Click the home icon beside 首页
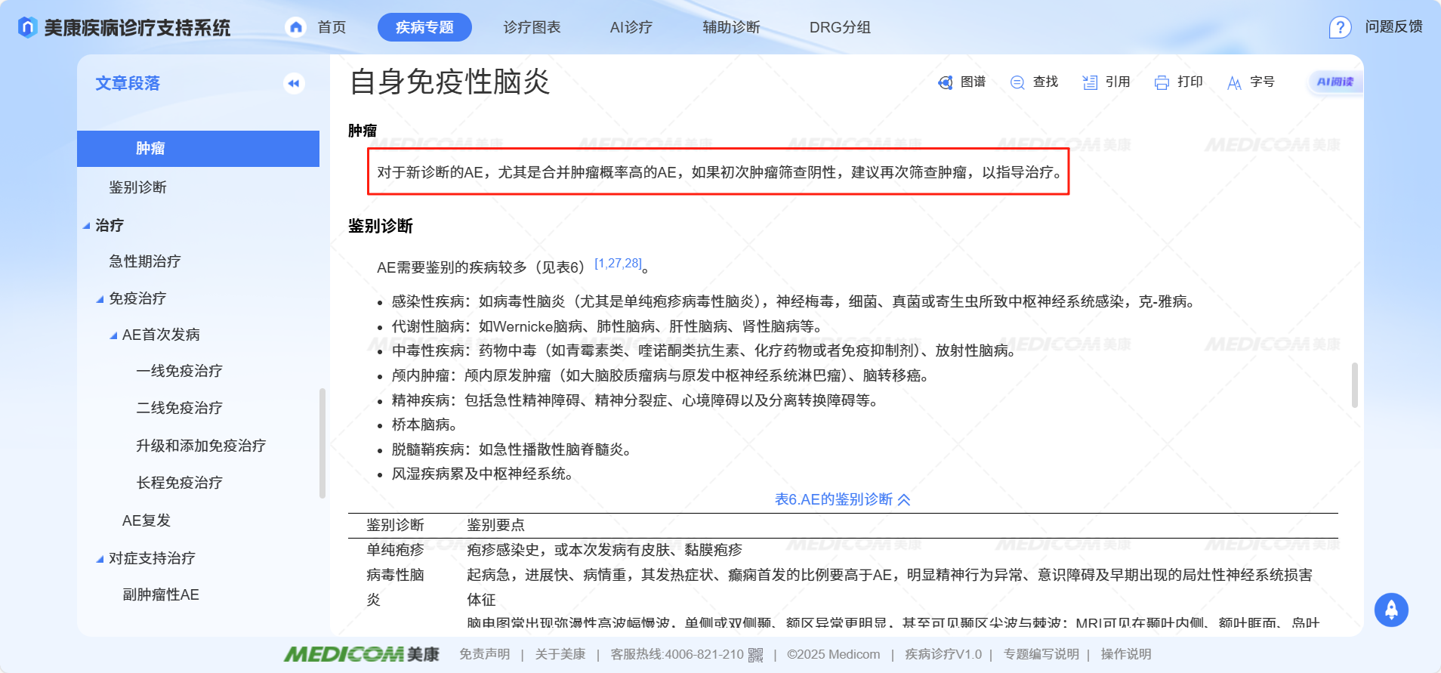Screen dimensions: 1441x673 click(296, 27)
